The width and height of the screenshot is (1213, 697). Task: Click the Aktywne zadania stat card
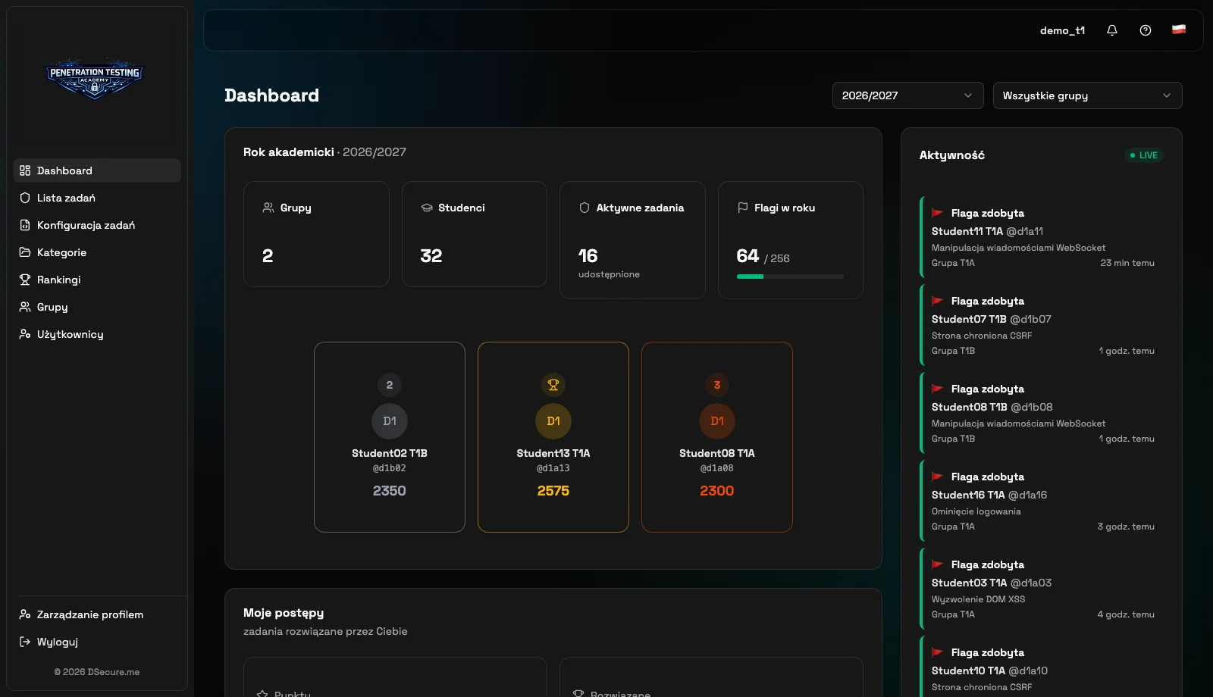pos(632,240)
